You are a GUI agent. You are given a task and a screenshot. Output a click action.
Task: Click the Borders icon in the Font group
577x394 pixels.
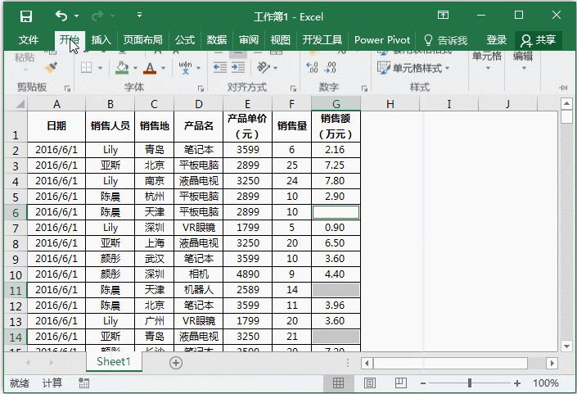[87, 68]
